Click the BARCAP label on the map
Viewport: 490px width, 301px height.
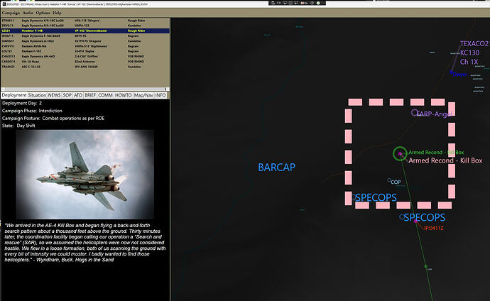(x=276, y=168)
